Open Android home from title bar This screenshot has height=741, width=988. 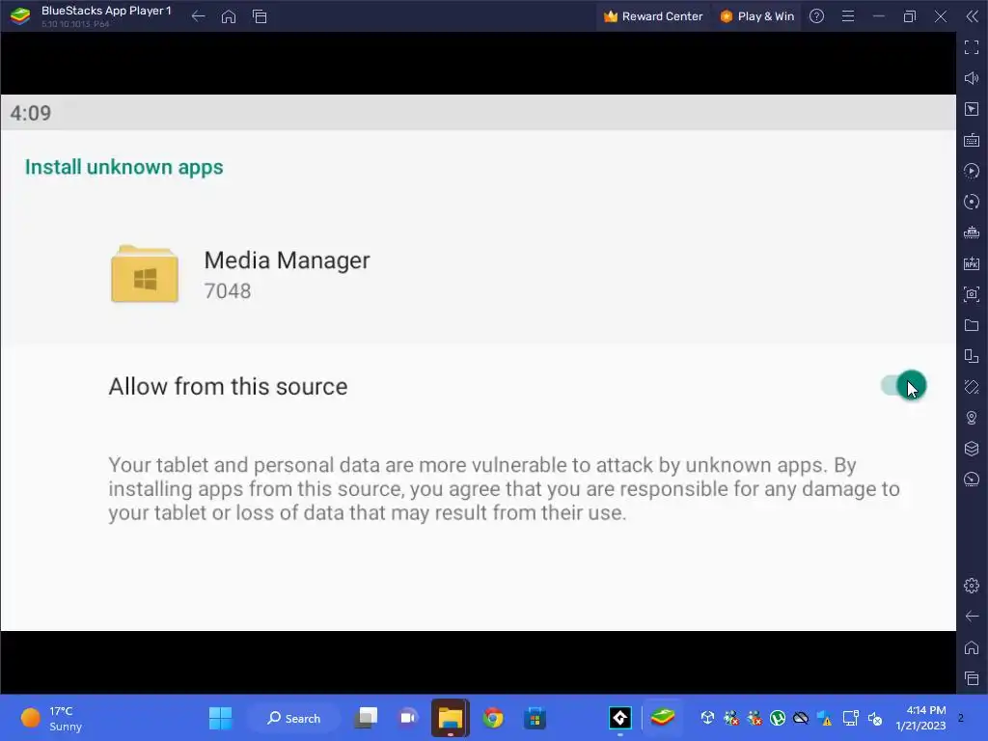tap(229, 16)
